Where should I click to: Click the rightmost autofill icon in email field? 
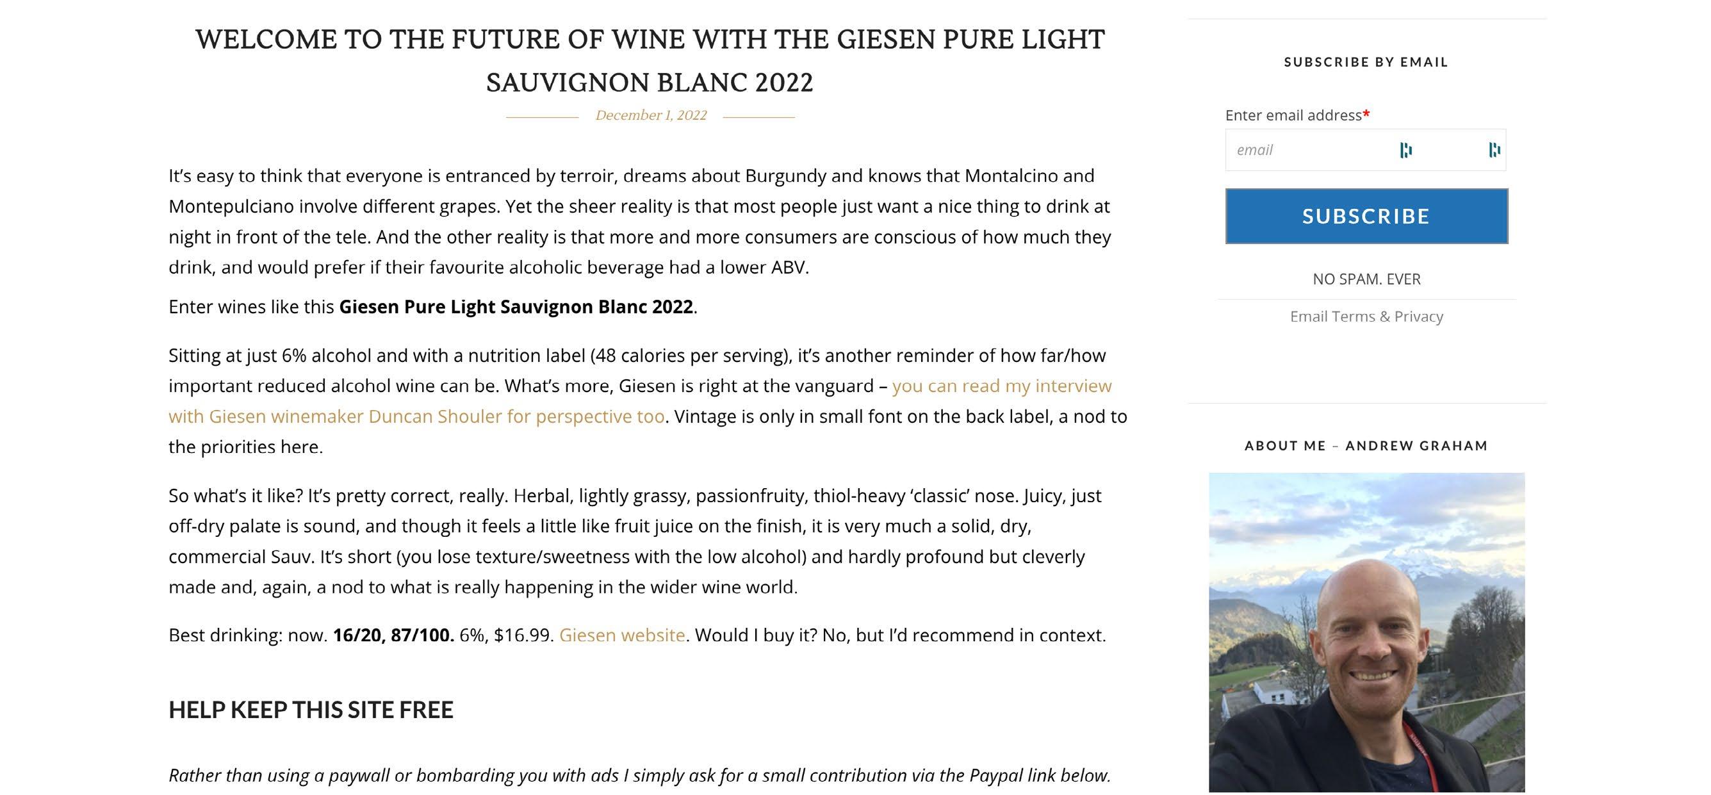click(1494, 150)
